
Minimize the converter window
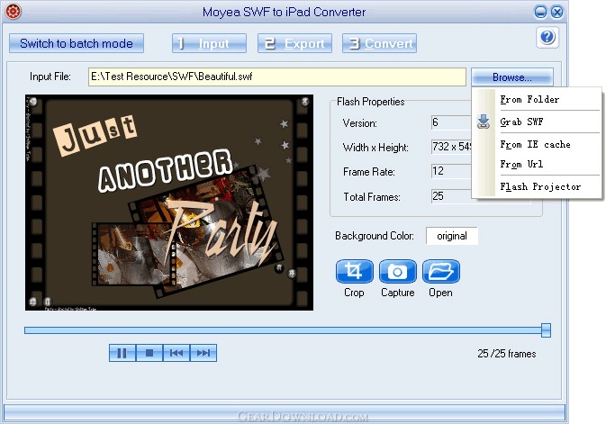pyautogui.click(x=540, y=12)
